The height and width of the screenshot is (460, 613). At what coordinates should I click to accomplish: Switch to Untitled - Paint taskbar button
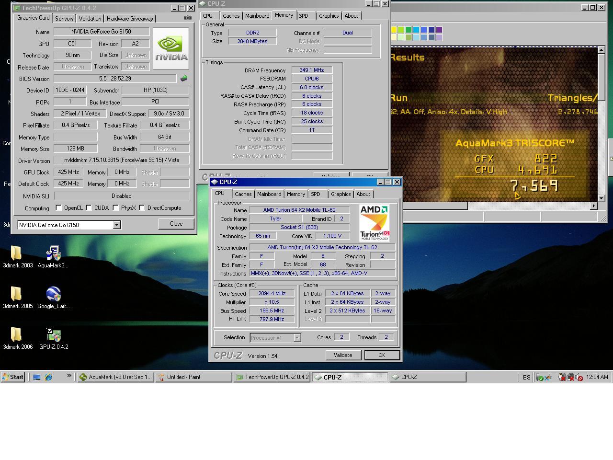coord(194,377)
